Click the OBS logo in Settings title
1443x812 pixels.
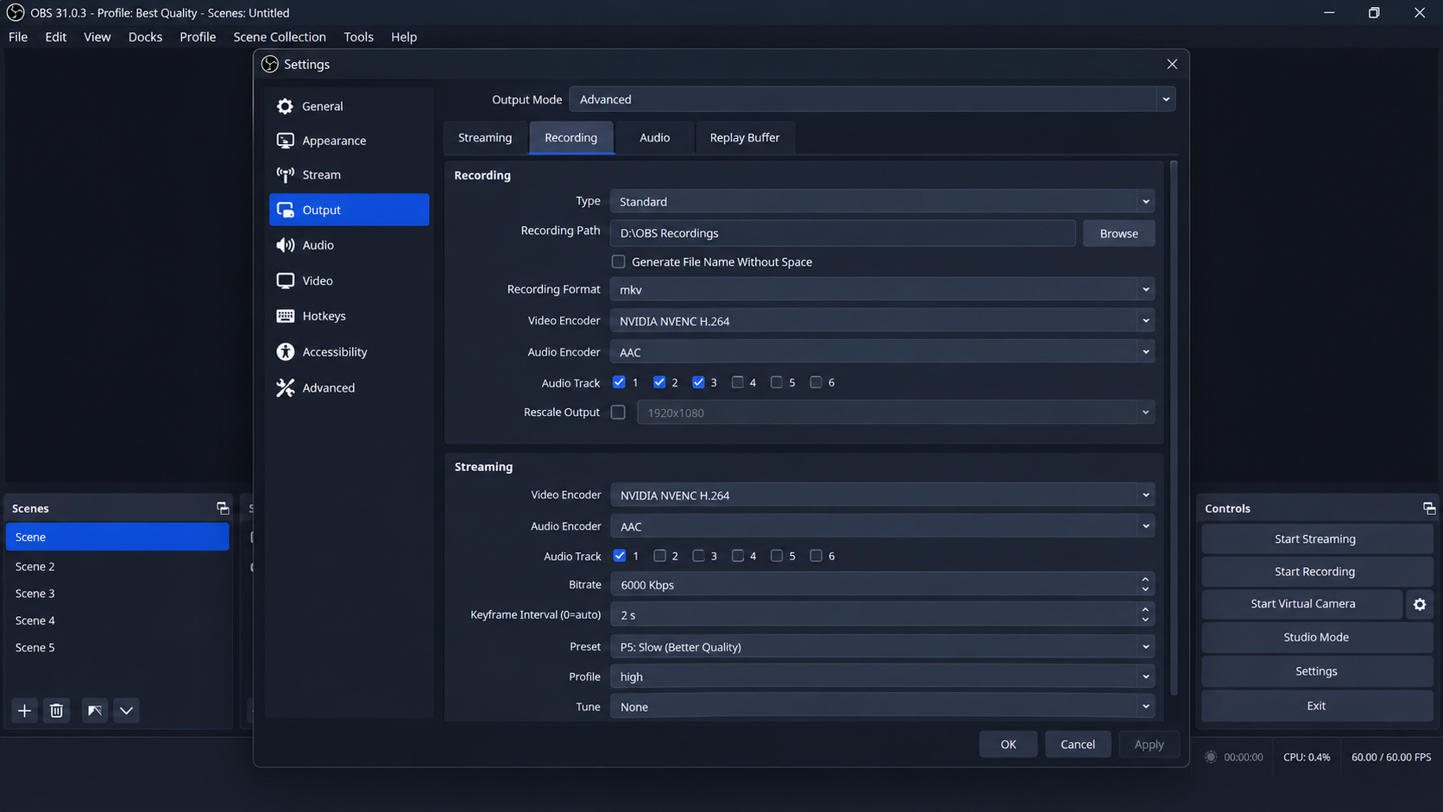[270, 65]
